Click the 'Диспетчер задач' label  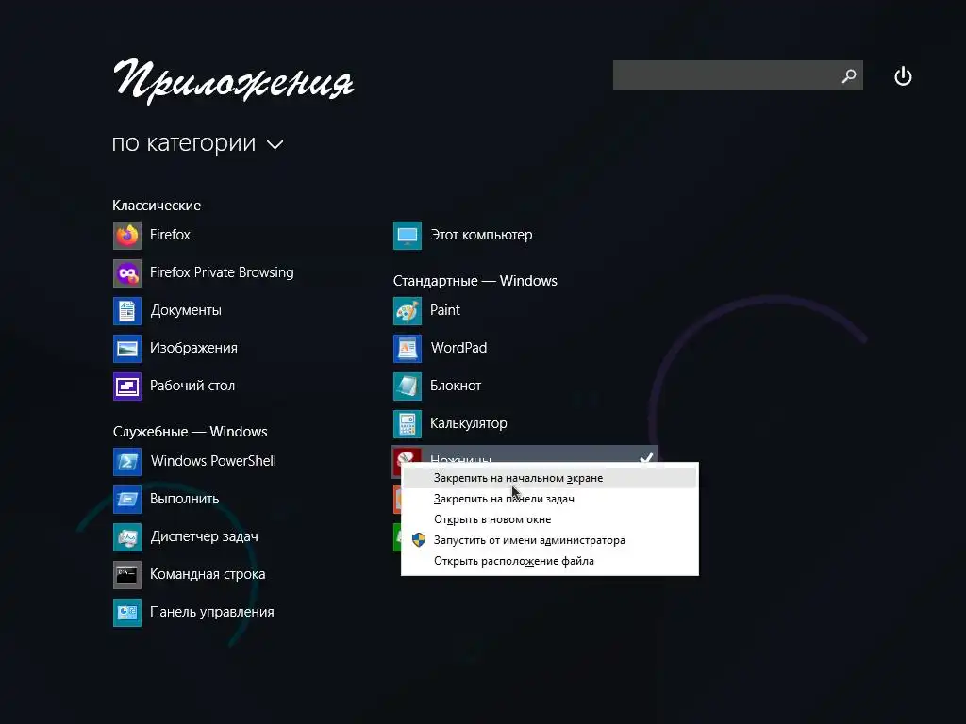(x=204, y=536)
